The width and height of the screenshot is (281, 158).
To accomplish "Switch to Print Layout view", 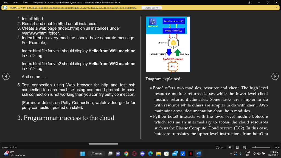I will click(x=237, y=147).
